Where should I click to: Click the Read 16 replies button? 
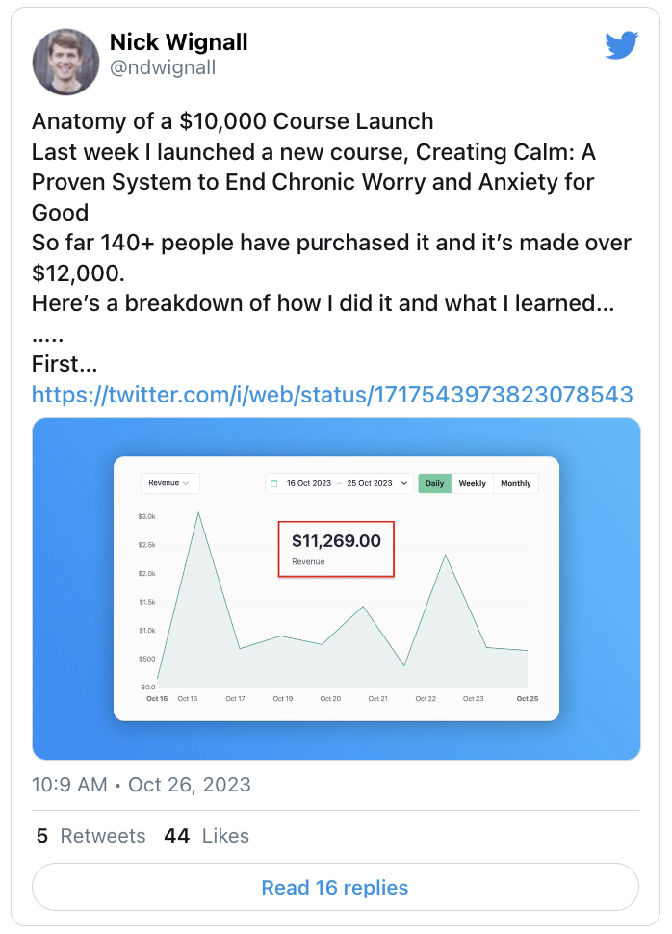click(335, 887)
